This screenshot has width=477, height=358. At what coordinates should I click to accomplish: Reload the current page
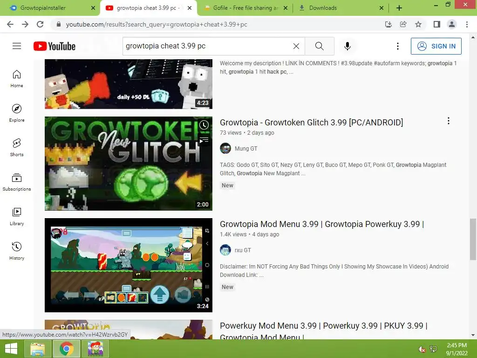[x=40, y=24]
